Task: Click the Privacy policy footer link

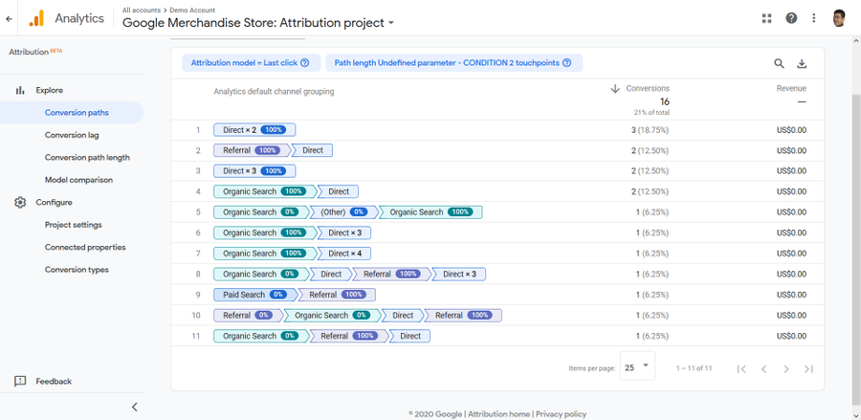Action: pos(561,414)
